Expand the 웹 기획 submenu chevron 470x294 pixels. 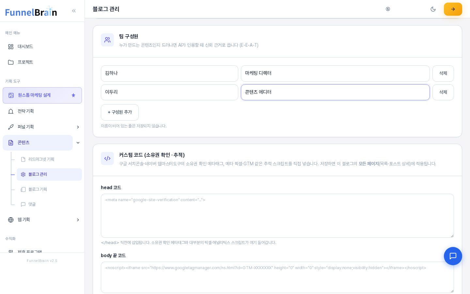tap(78, 220)
